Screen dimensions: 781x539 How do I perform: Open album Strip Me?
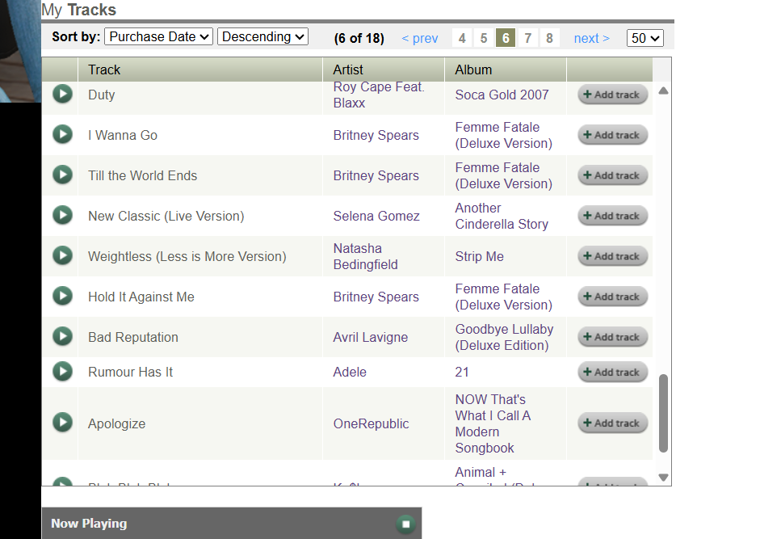(479, 256)
